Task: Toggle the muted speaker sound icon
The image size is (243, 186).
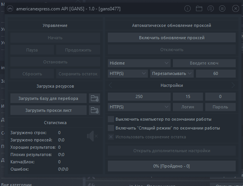Action: (x=92, y=136)
